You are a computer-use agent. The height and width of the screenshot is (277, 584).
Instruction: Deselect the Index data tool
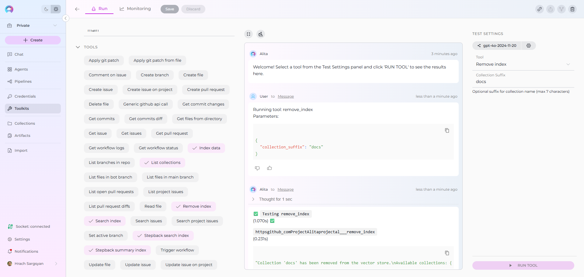click(x=206, y=148)
